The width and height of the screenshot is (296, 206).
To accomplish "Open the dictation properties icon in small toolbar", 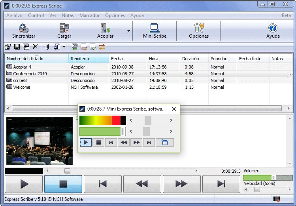I will point(8,46).
